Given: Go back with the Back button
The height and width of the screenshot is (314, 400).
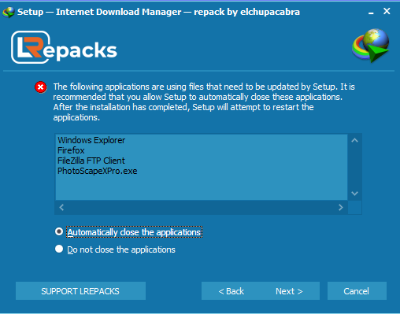Looking at the screenshot, I should click(x=231, y=291).
